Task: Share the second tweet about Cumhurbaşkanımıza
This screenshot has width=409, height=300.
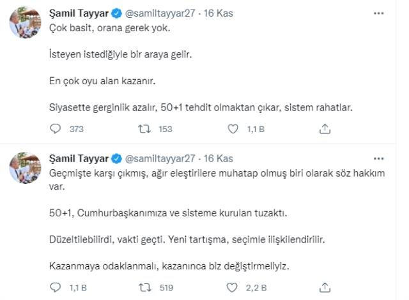Action: point(325,287)
